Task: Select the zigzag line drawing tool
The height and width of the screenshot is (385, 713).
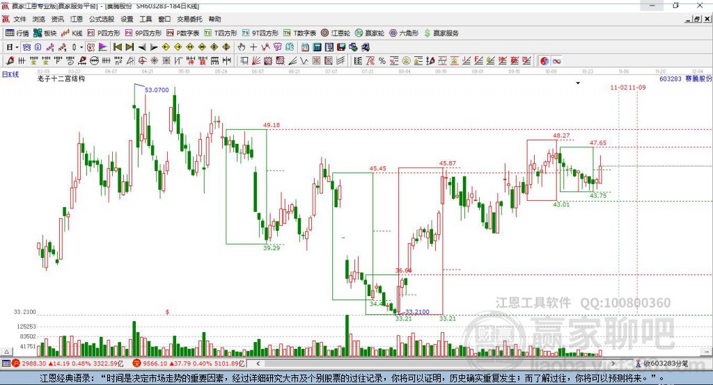Action: [304, 61]
